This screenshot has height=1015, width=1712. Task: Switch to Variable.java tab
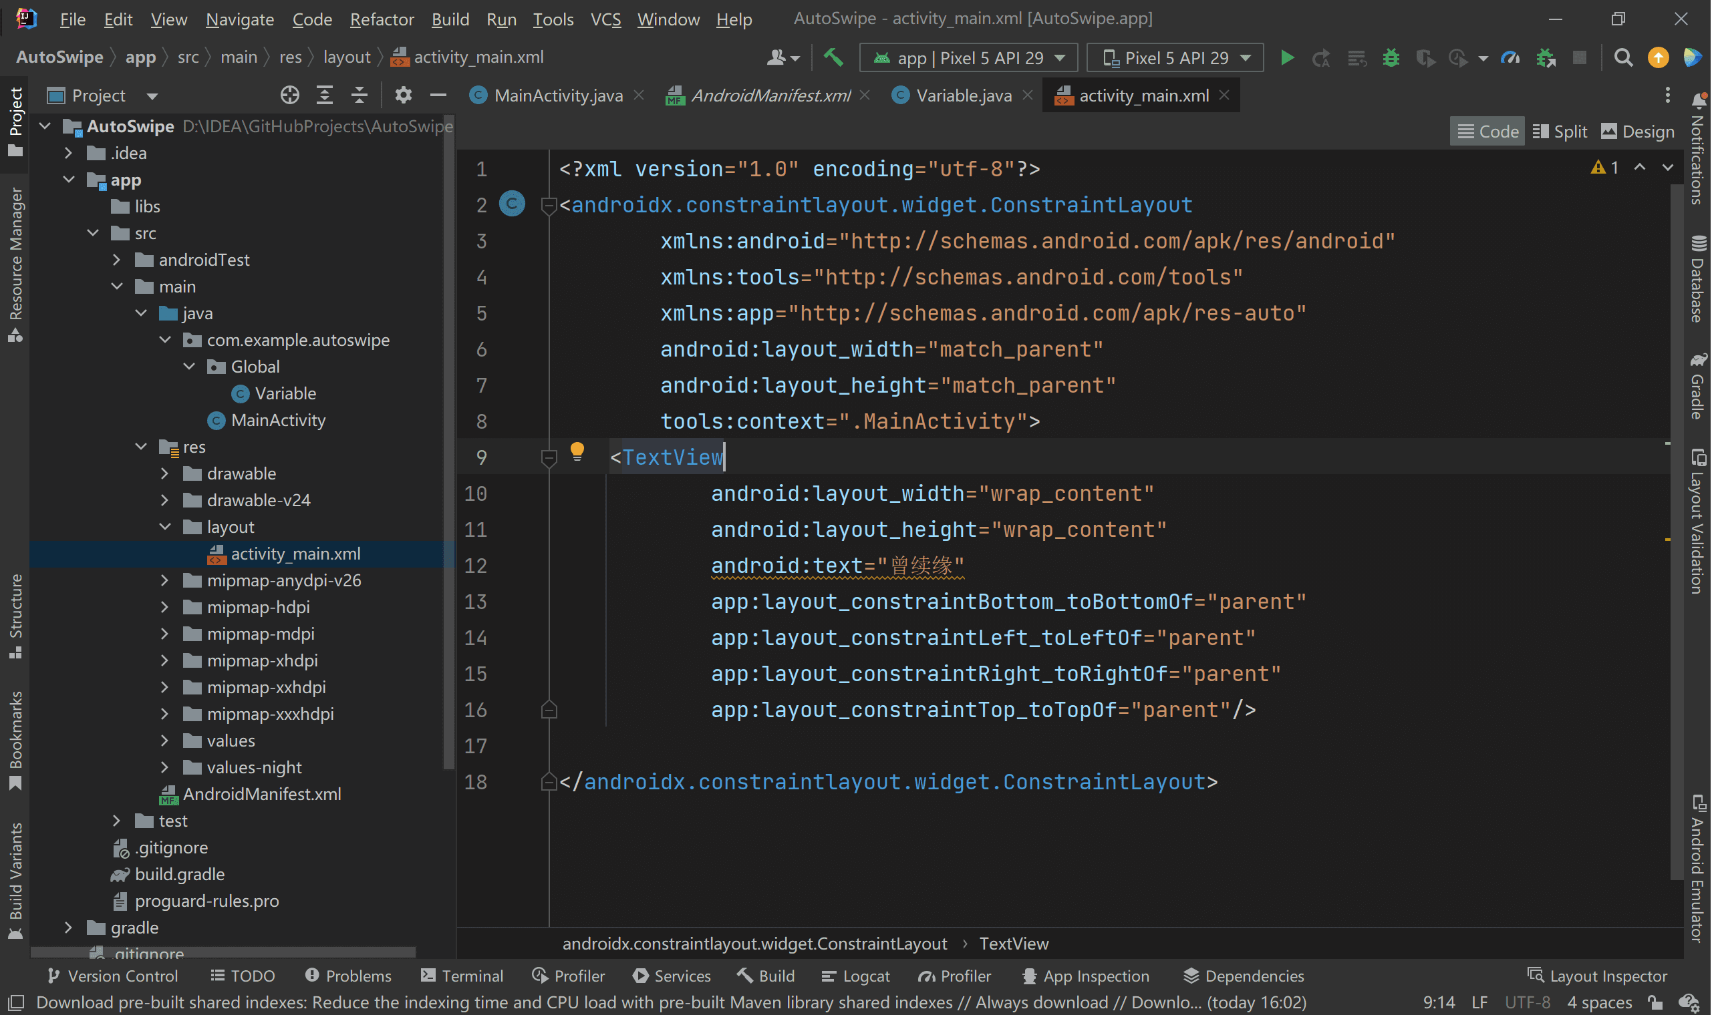click(964, 95)
